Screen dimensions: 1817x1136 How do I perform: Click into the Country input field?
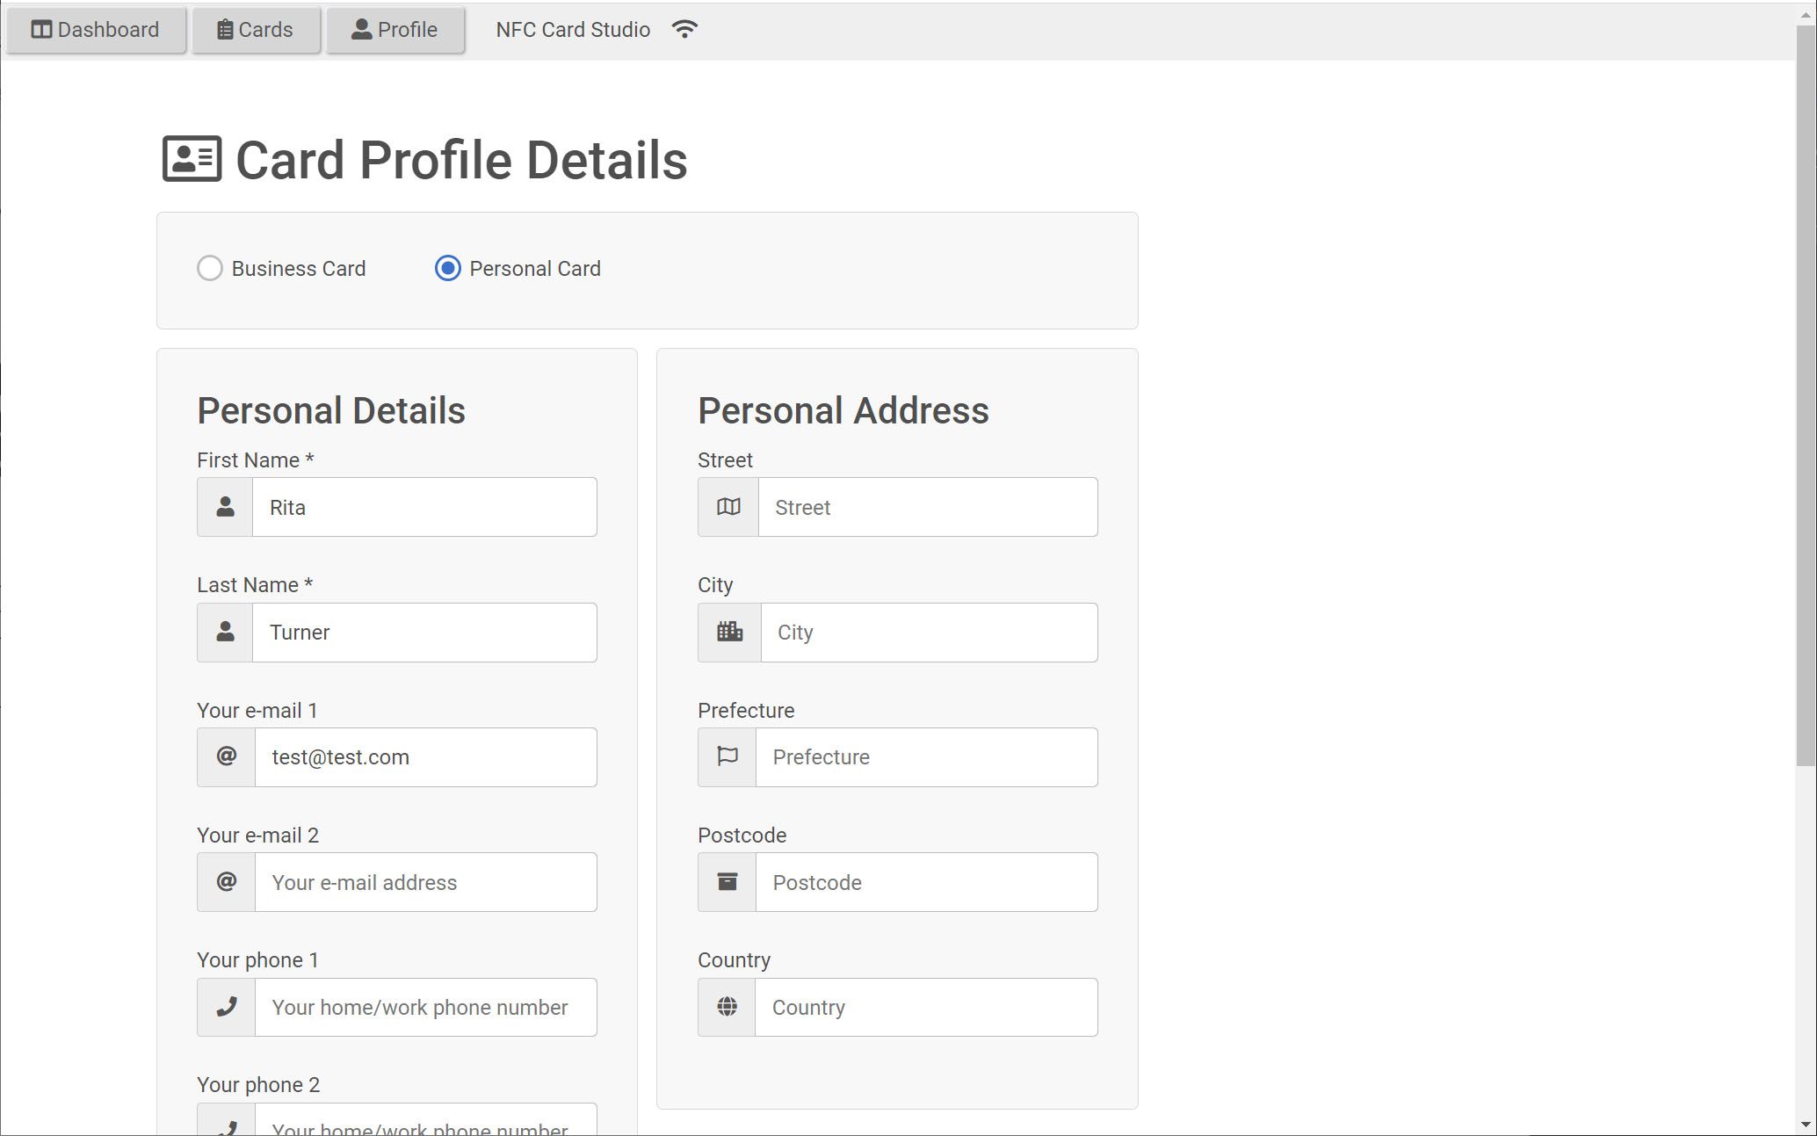coord(926,1008)
